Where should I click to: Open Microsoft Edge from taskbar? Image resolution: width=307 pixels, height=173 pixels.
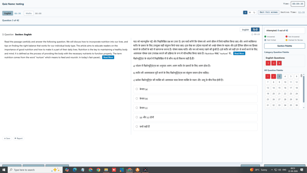(75, 170)
